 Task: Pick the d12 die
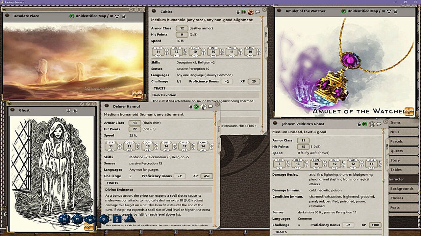[77, 219]
